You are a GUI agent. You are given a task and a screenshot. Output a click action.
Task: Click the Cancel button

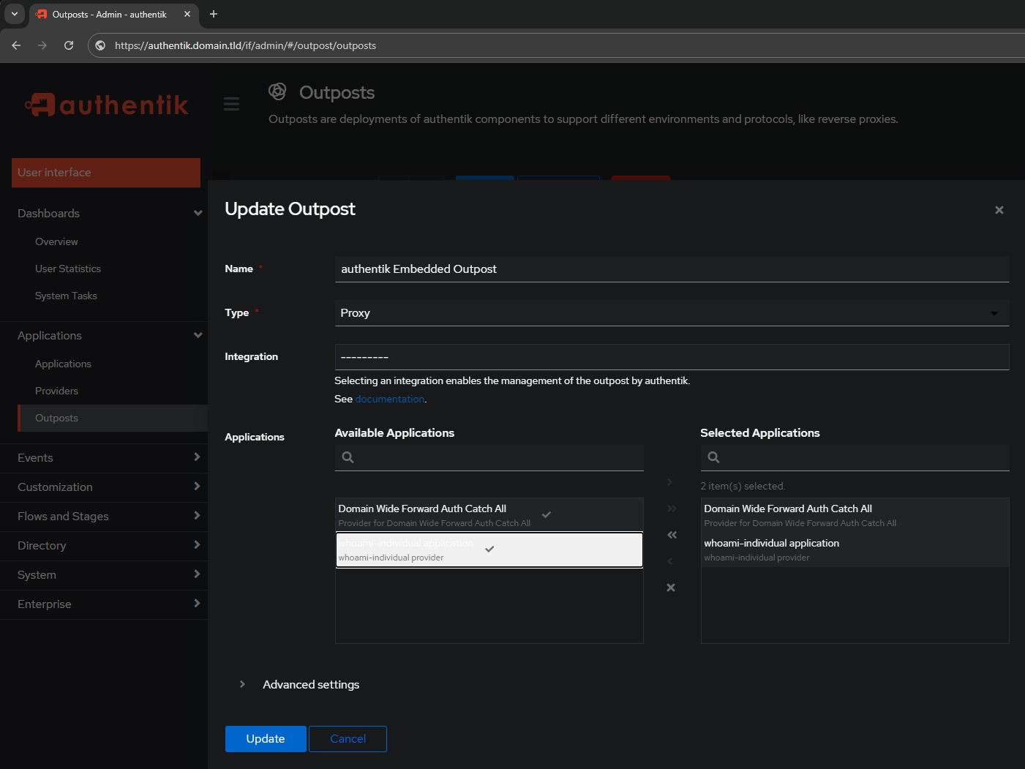(348, 739)
